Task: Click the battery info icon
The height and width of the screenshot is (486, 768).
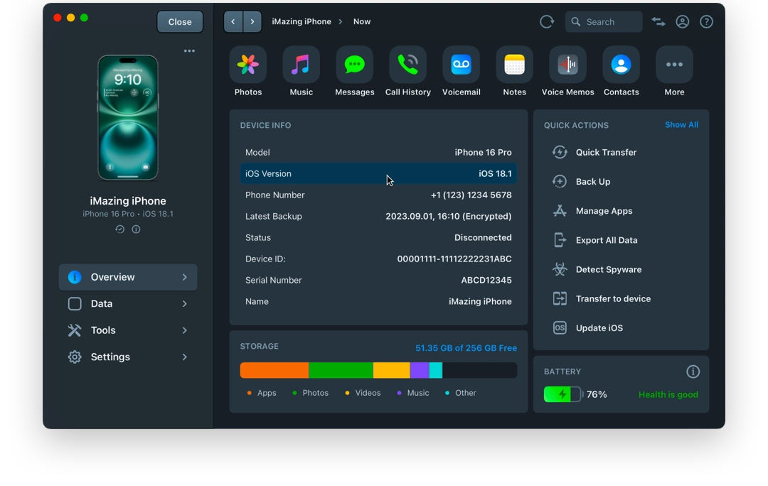Action: (693, 372)
